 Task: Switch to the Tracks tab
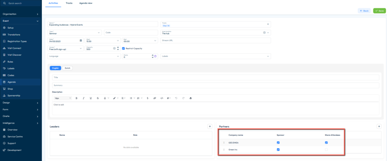[69, 3]
